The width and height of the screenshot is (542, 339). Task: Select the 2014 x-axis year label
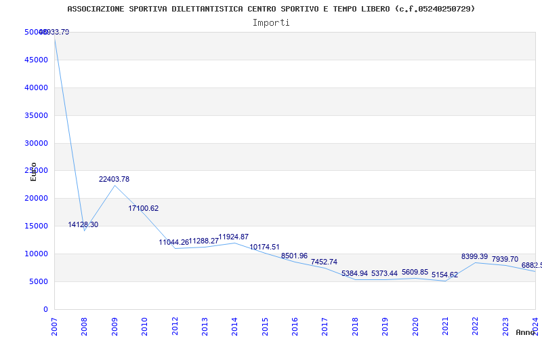(234, 327)
